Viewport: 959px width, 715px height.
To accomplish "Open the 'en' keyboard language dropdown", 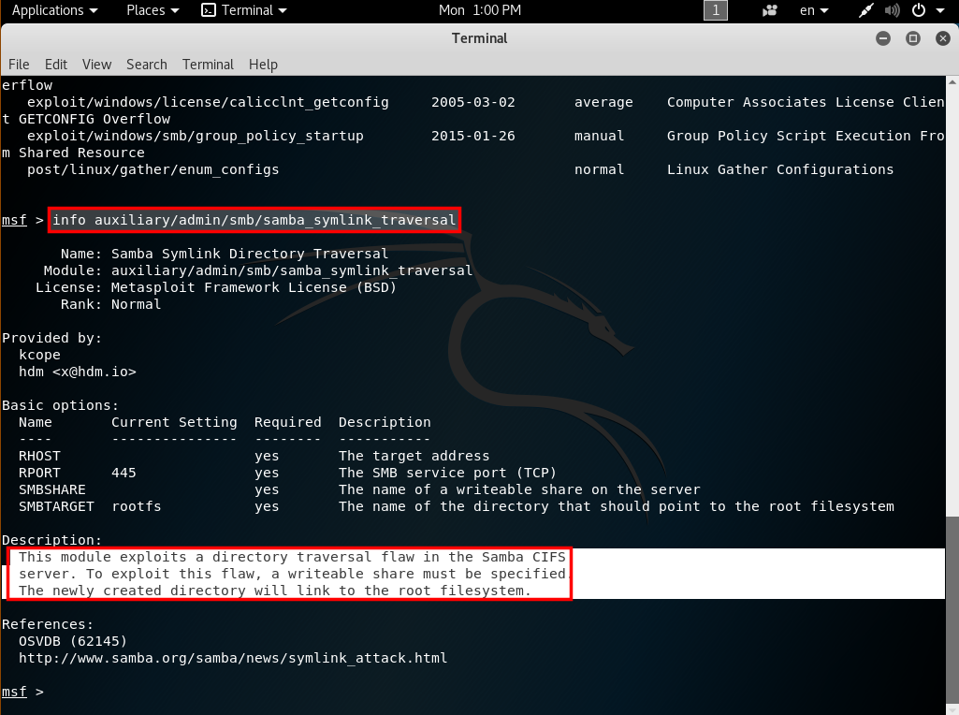I will [x=814, y=10].
